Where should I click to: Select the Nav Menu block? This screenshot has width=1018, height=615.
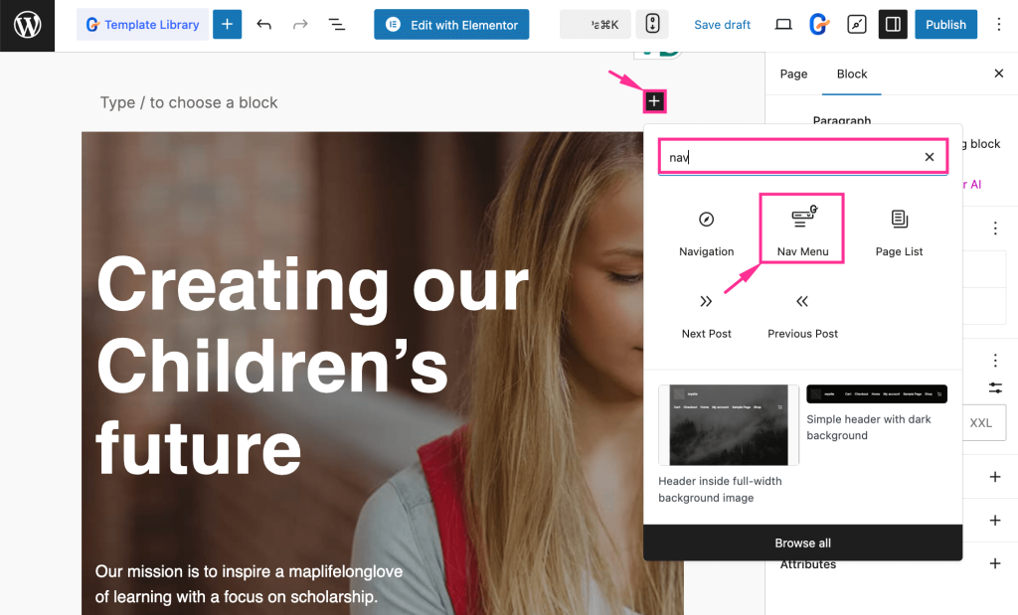click(801, 228)
